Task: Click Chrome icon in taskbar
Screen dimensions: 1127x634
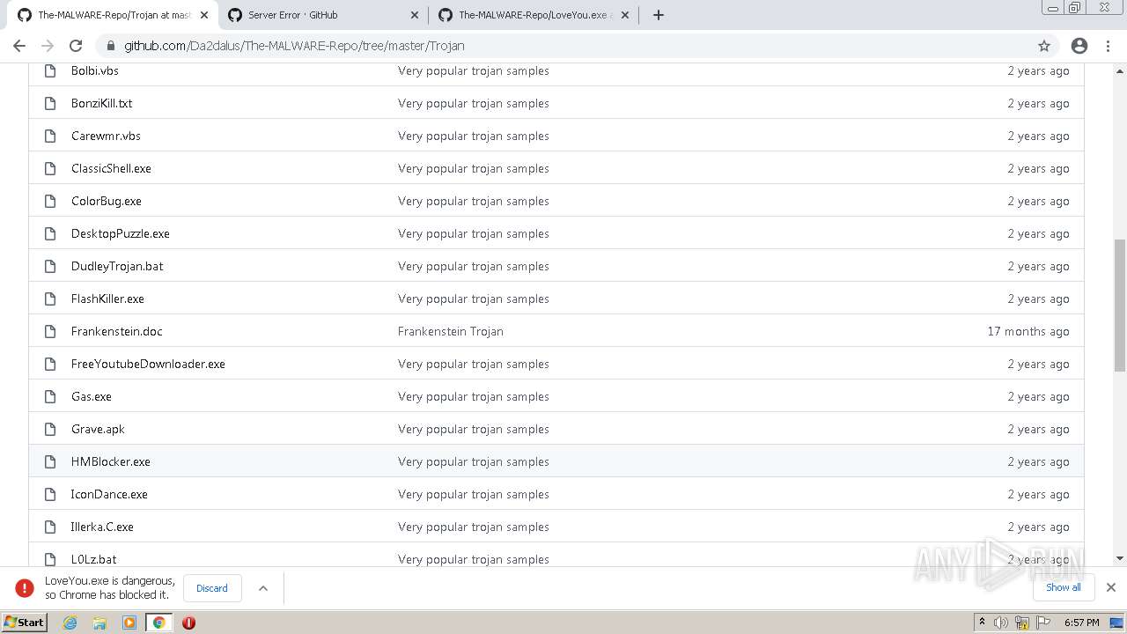Action: tap(159, 623)
